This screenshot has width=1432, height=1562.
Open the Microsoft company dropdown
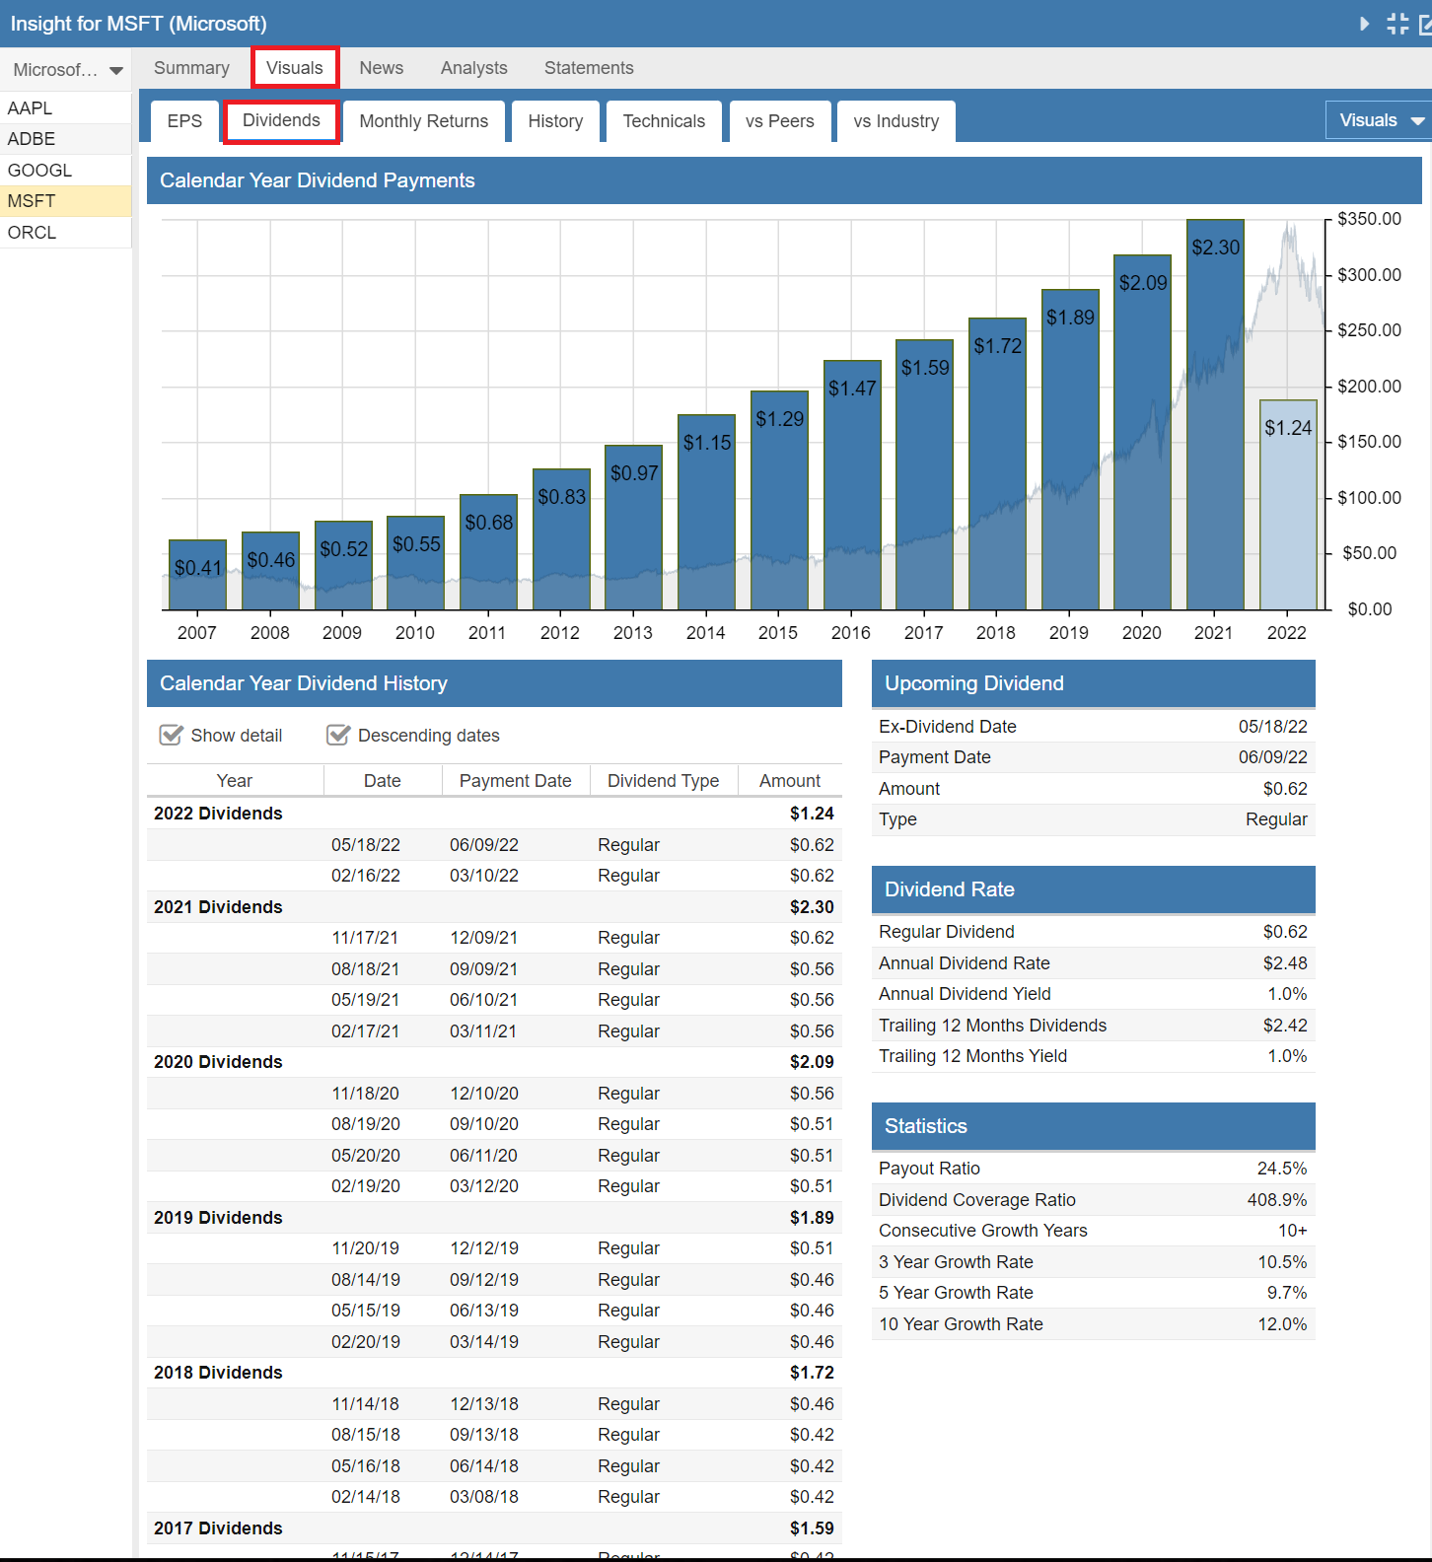tap(66, 70)
